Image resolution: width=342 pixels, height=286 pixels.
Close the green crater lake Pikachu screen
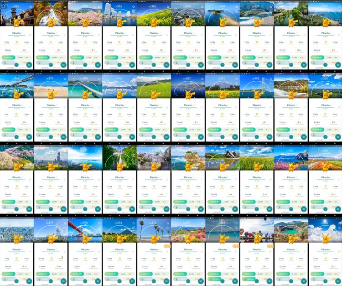(x=291, y=281)
